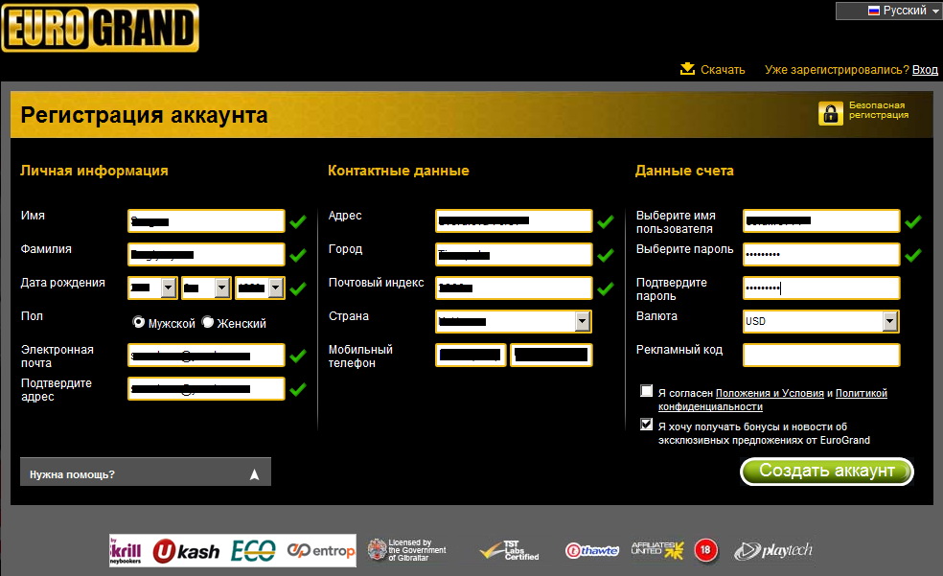The height and width of the screenshot is (576, 943).
Task: Click the Имя first name field
Action: point(206,220)
